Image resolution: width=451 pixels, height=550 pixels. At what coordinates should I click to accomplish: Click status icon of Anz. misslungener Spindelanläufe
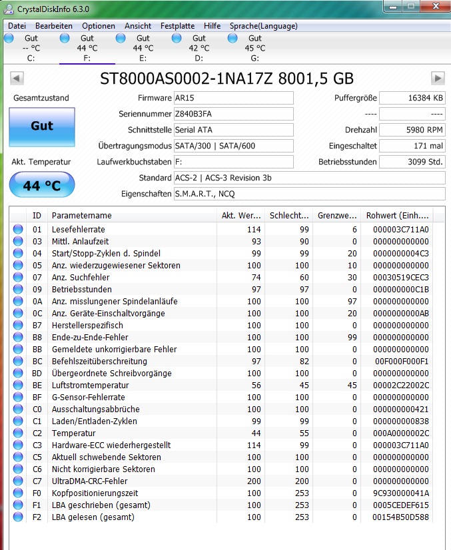tap(18, 302)
